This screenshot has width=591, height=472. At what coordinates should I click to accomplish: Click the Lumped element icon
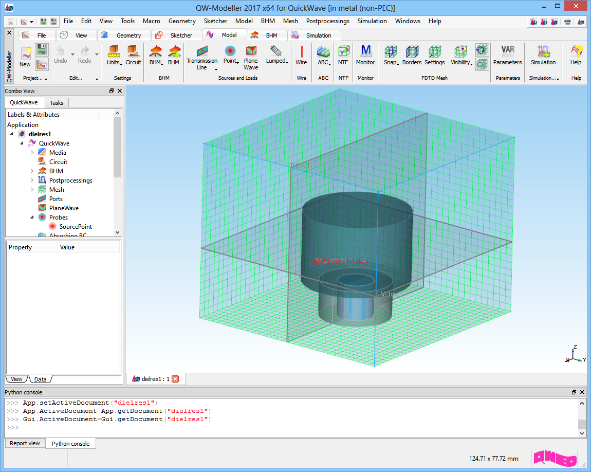tap(276, 51)
